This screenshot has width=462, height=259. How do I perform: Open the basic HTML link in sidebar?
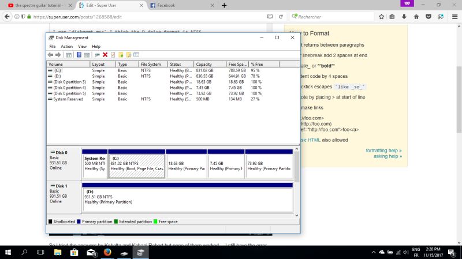point(310,140)
